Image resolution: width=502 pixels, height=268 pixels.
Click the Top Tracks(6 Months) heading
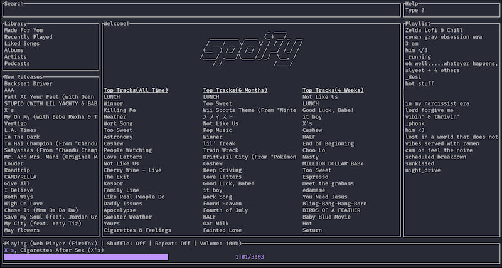(x=235, y=90)
